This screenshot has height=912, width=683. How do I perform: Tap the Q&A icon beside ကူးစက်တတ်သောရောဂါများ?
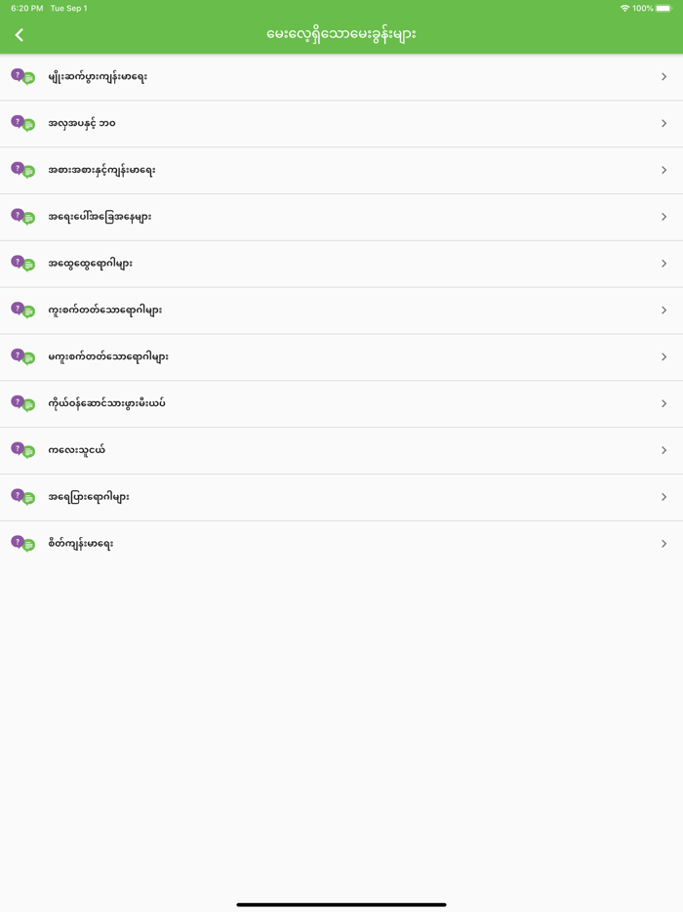click(x=22, y=311)
